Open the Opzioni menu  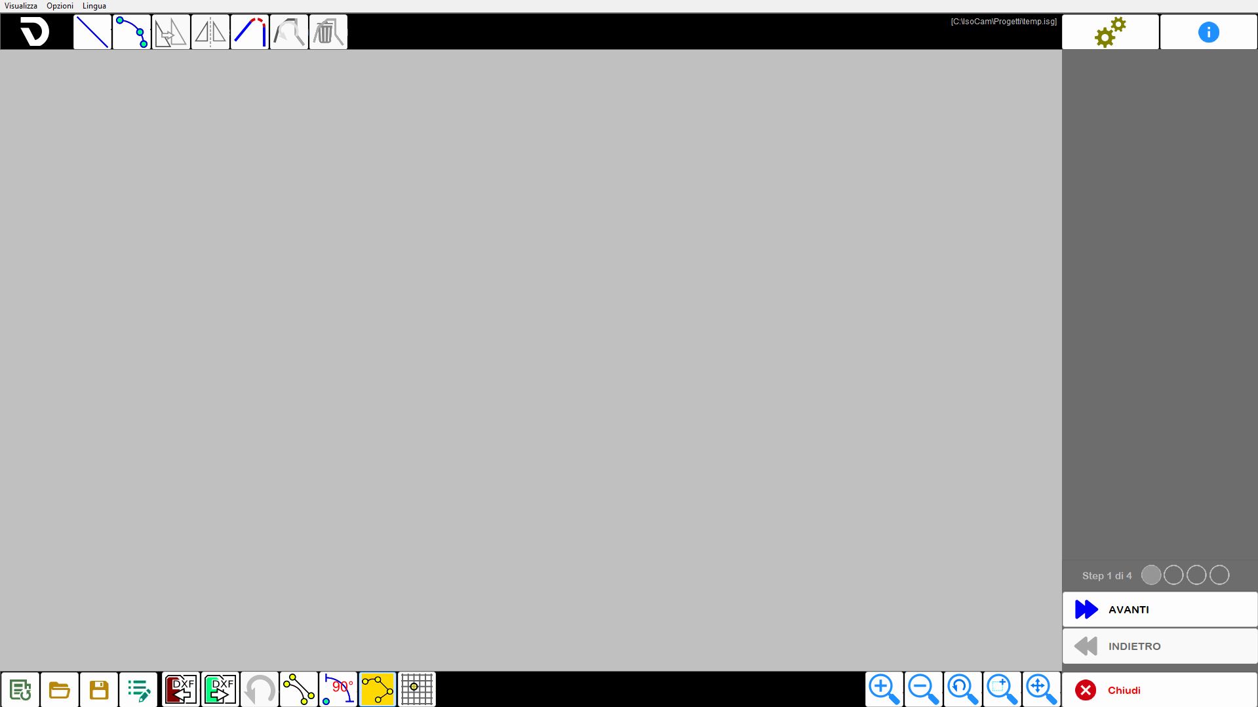click(x=60, y=6)
